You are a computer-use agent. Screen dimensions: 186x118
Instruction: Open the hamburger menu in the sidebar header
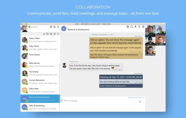pyautogui.click(x=58, y=27)
